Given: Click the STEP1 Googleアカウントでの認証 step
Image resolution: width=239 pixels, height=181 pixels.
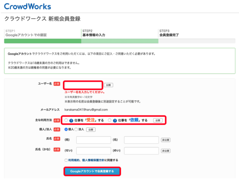Looking at the screenshot, I should coord(26,33).
